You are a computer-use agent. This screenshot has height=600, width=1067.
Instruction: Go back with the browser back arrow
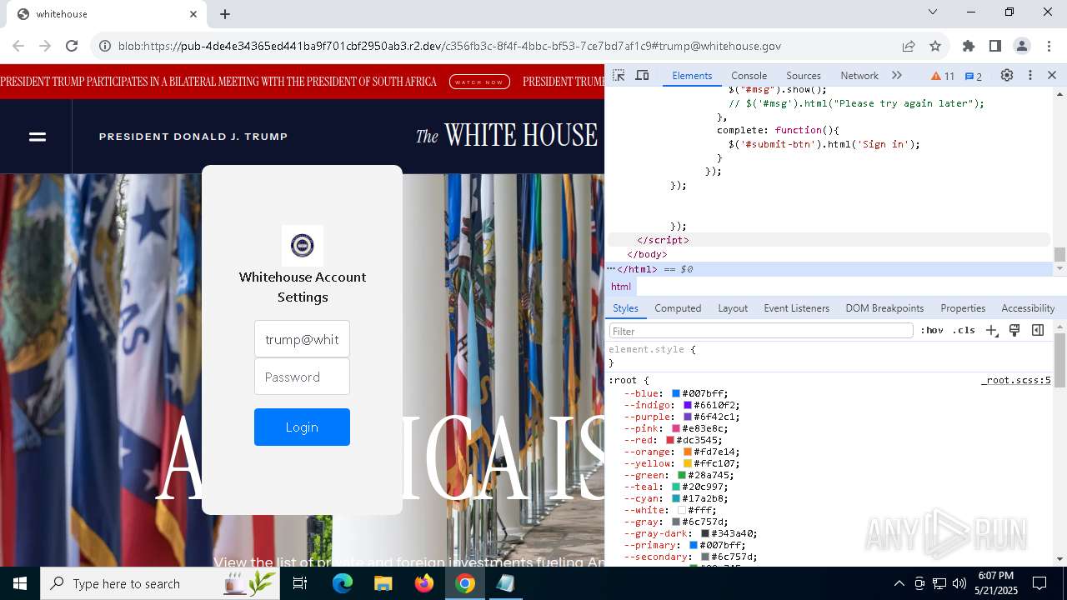coord(18,46)
